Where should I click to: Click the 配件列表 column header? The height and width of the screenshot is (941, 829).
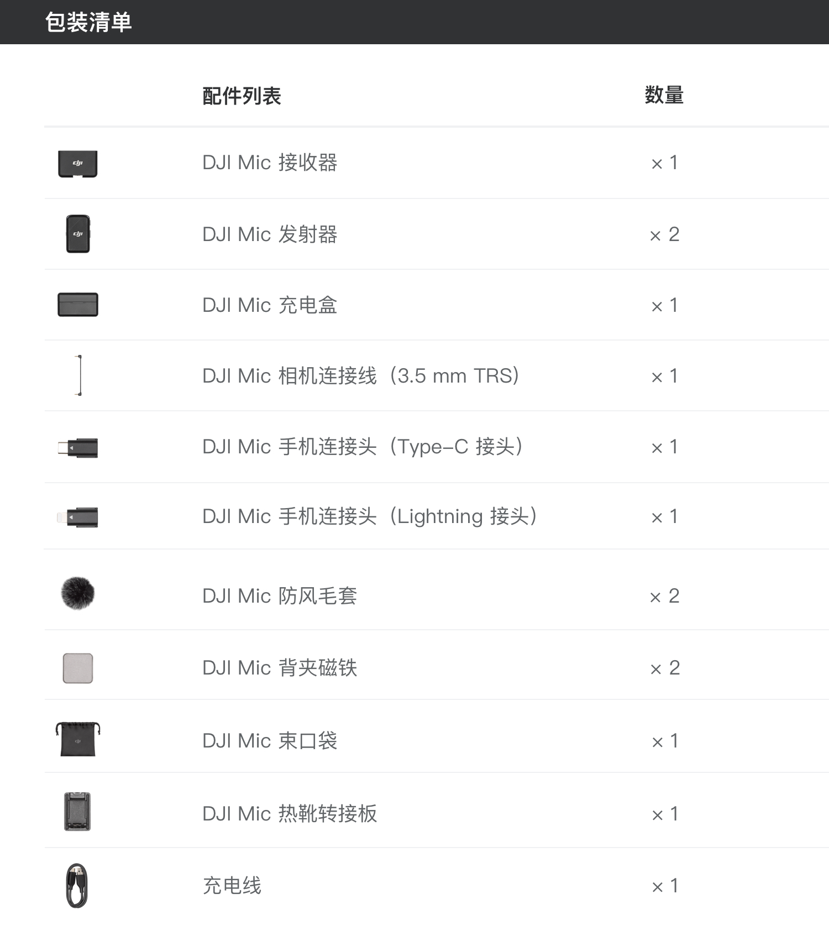tap(242, 96)
